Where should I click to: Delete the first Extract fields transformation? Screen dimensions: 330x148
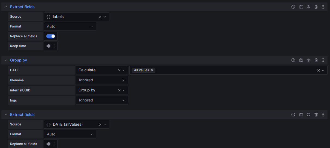point(316,7)
